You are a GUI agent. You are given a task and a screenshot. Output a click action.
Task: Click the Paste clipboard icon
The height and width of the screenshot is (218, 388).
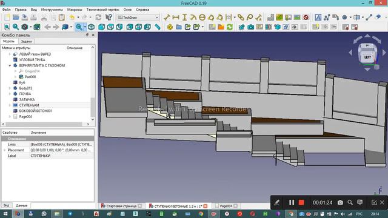(62, 18)
